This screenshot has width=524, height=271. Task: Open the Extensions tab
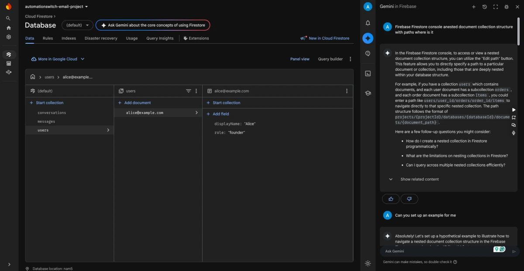196,38
